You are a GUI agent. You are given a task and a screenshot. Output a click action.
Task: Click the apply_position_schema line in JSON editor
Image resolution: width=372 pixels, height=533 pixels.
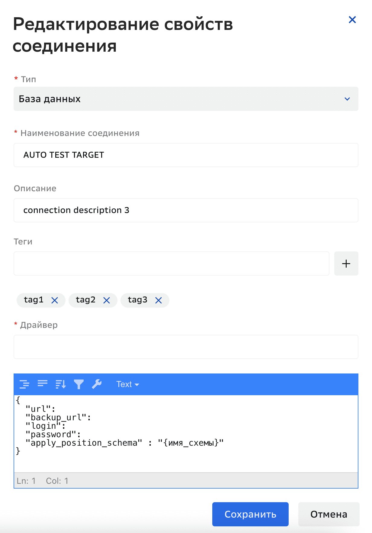coord(124,443)
